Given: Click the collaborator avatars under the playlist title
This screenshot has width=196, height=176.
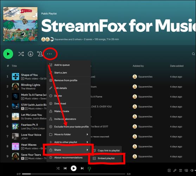Looking at the screenshot, I should (x=48, y=39).
